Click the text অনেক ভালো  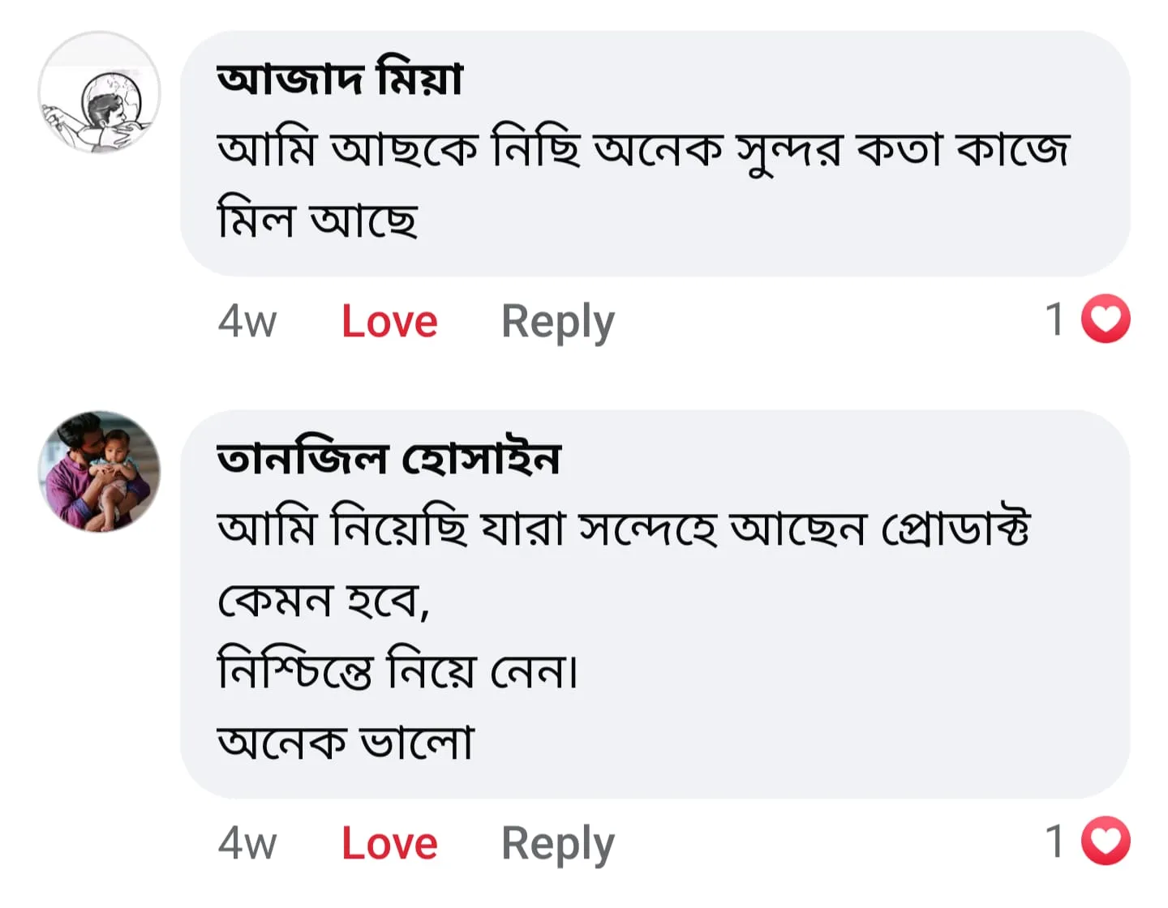(x=346, y=742)
